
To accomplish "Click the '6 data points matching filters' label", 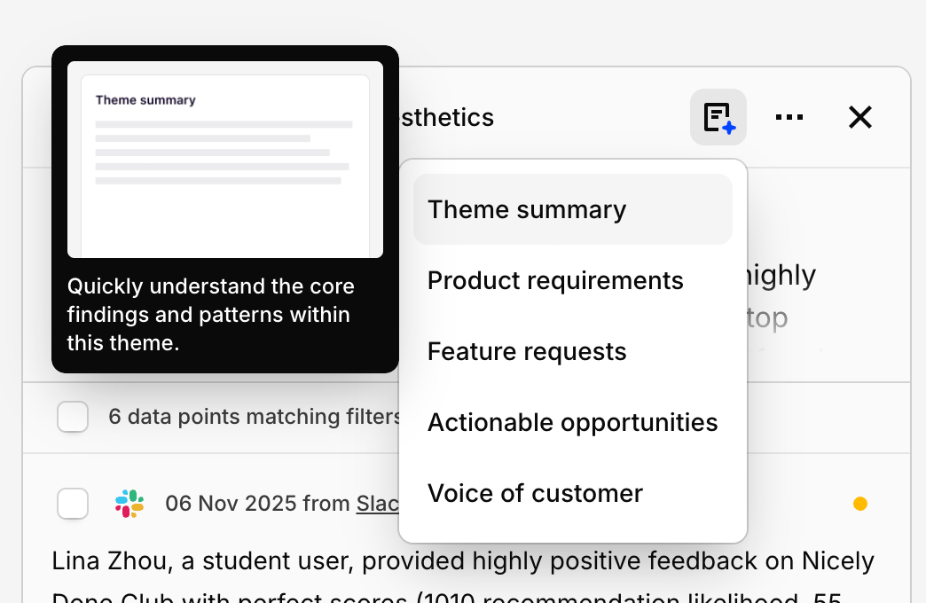I will (x=255, y=417).
